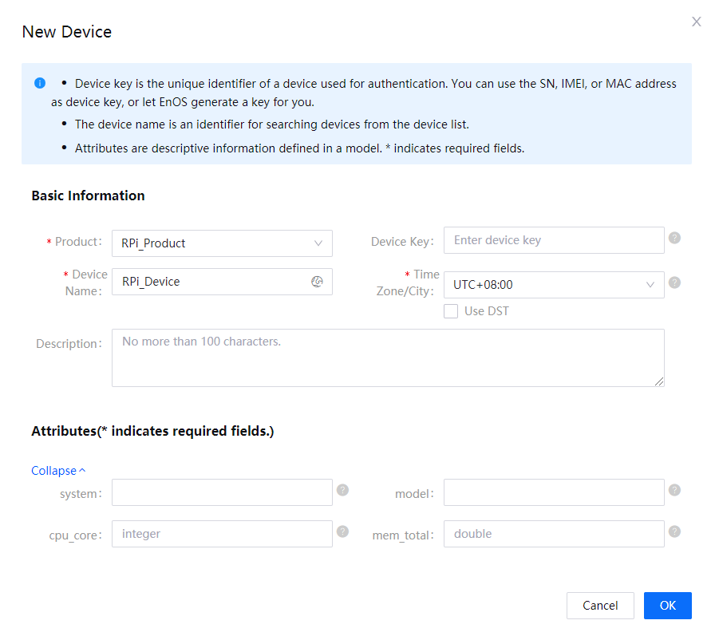Click the help icon beside Device Key
This screenshot has width=715, height=636.
[674, 238]
